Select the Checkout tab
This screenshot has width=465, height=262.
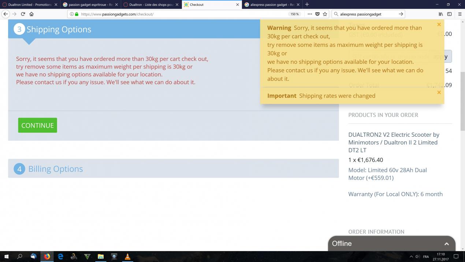pyautogui.click(x=212, y=5)
